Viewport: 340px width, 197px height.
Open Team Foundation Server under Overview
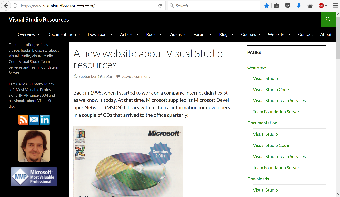(276, 112)
